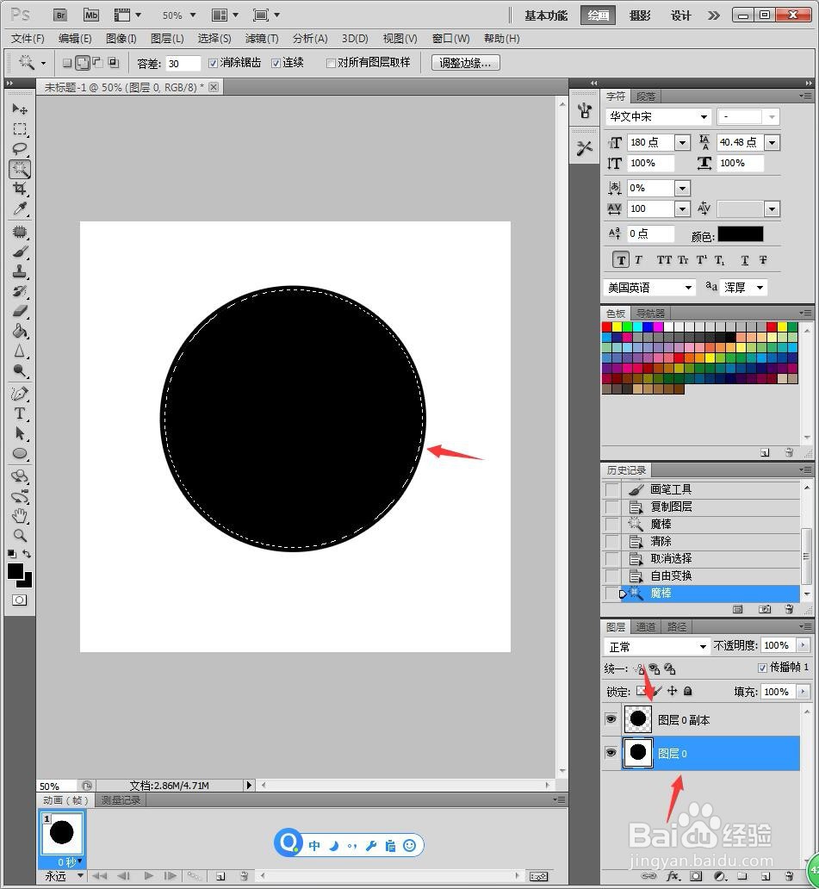Image resolution: width=819 pixels, height=889 pixels.
Task: Select the 自由变换 history state
Action: coord(710,576)
